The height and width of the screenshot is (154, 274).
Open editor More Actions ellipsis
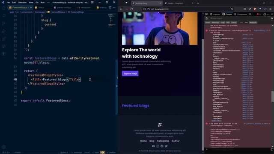click(114, 8)
